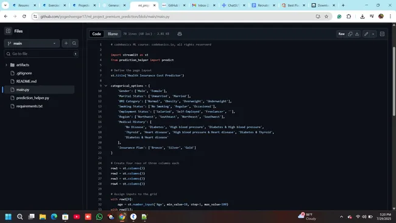
Task: Expand the artifacts folder
Action: click(6, 65)
